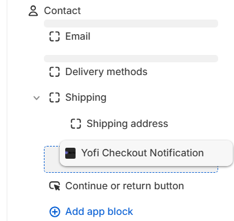Open the Add app block link
Viewport: 234px width, 221px height.
click(x=99, y=212)
